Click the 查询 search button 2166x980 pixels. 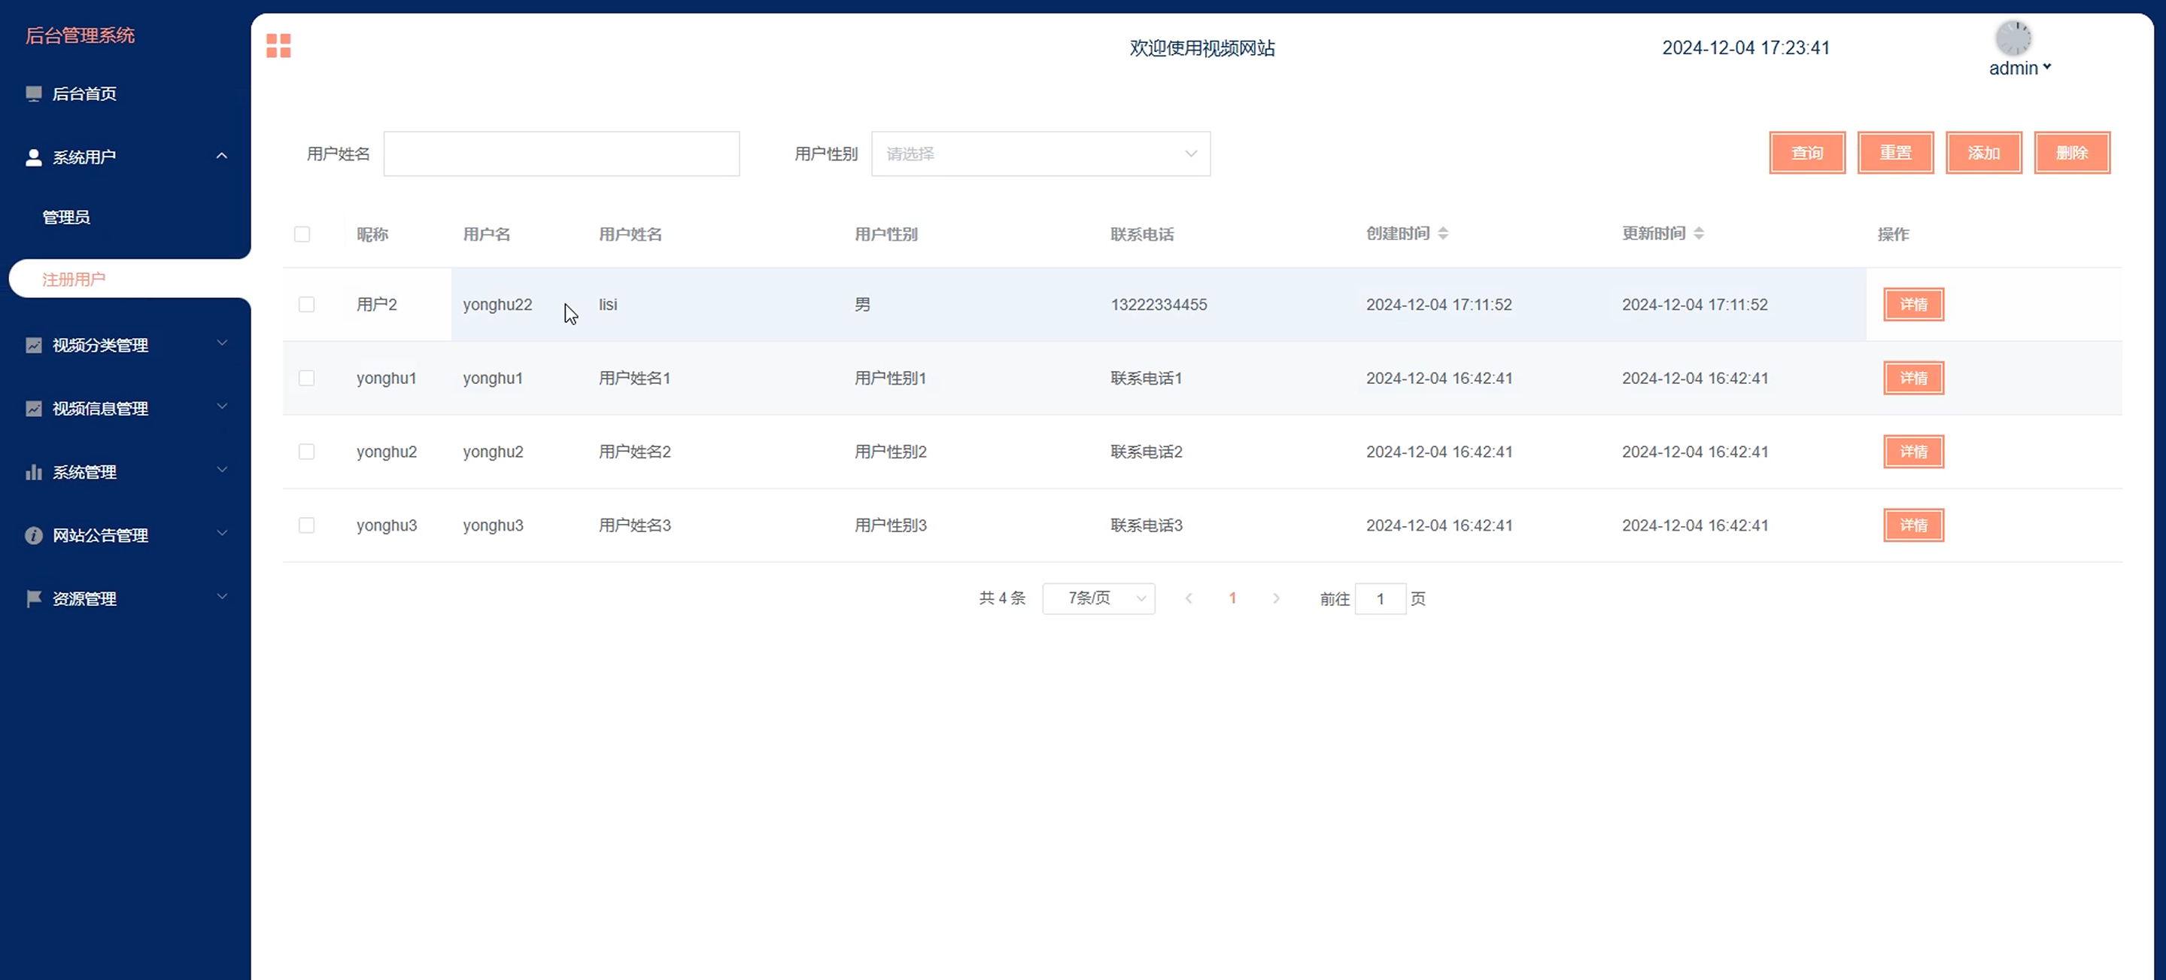point(1807,153)
